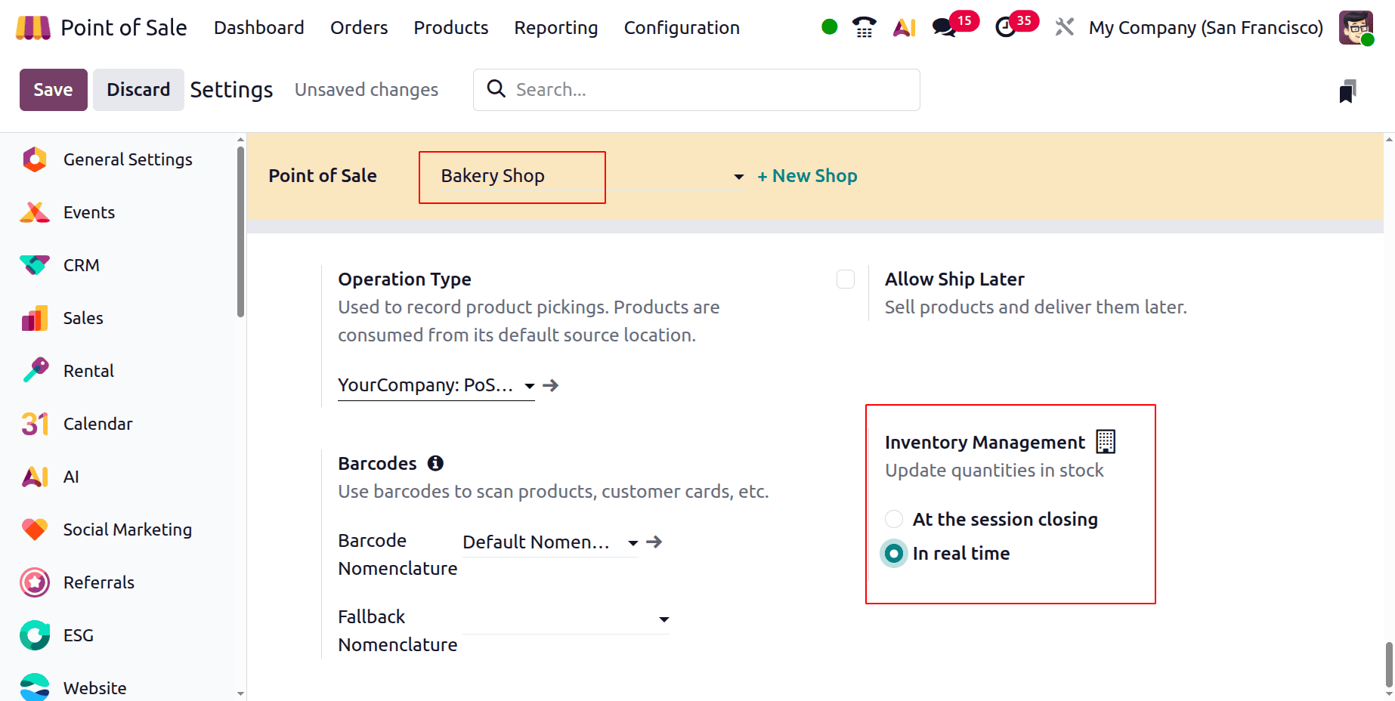Open the Orders menu
1395x701 pixels.
[x=359, y=28]
